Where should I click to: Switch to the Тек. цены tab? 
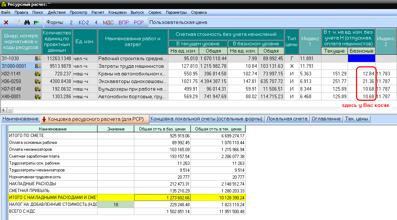(x=356, y=119)
